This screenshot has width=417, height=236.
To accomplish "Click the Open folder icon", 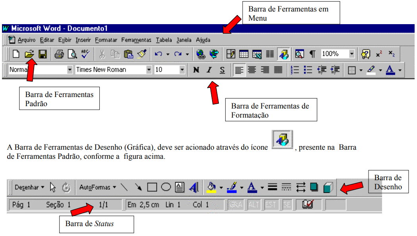I will pos(29,54).
